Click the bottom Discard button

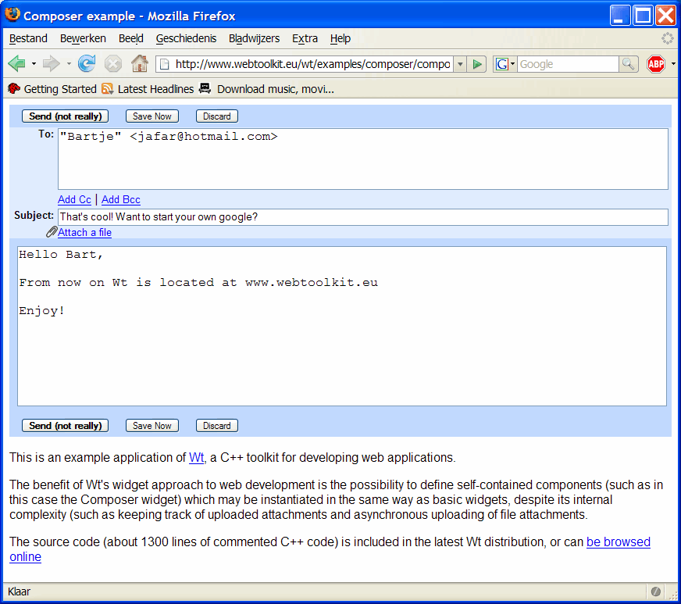coord(216,426)
